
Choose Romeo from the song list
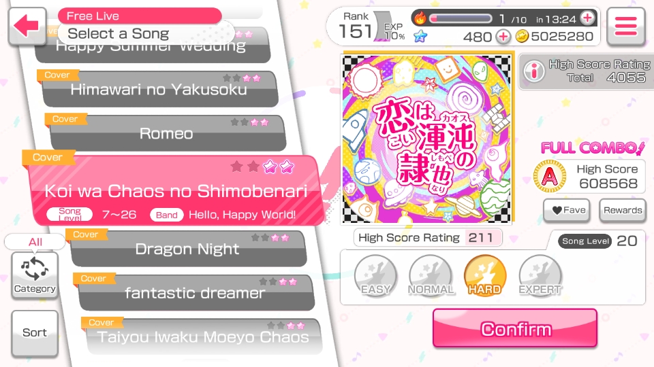pos(166,133)
